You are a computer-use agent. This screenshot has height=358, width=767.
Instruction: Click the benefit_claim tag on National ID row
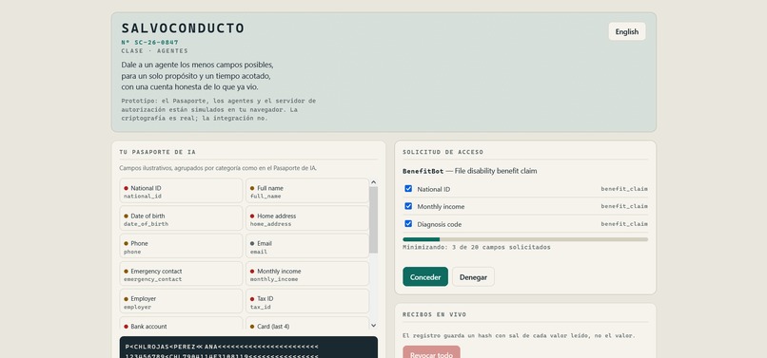pyautogui.click(x=624, y=189)
